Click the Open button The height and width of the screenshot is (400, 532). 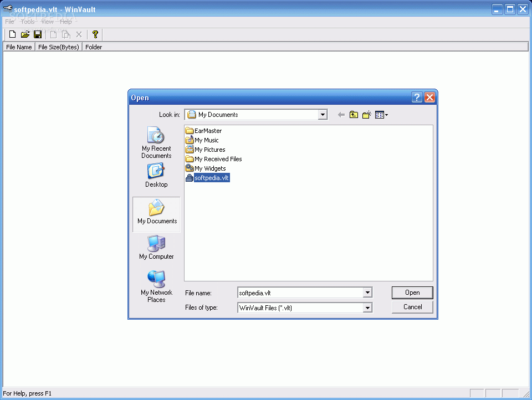tap(412, 293)
